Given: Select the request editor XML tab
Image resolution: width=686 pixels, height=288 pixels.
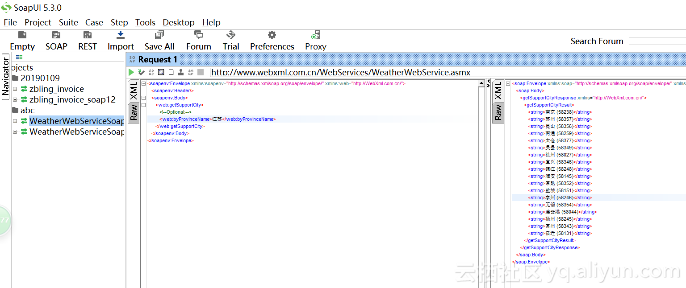Looking at the screenshot, I should click(x=134, y=91).
